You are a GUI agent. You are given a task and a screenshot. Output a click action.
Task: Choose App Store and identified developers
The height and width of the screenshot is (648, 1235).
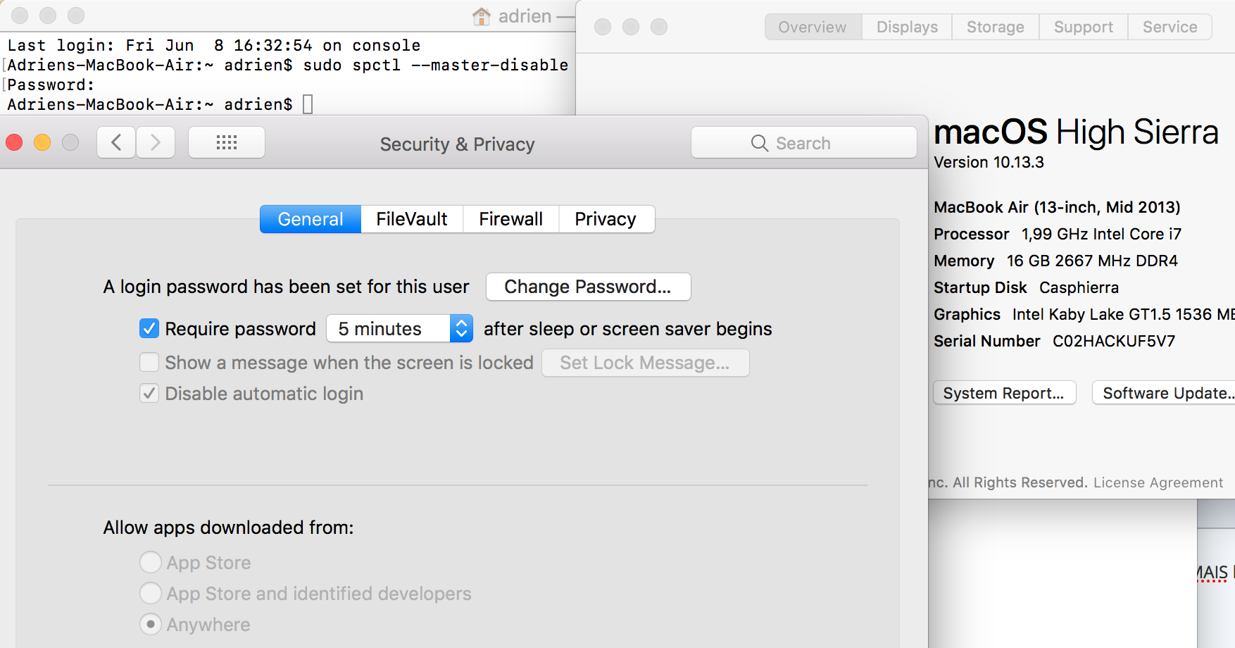(151, 593)
